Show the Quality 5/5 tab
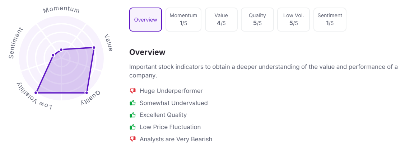The image size is (405, 161). click(257, 20)
